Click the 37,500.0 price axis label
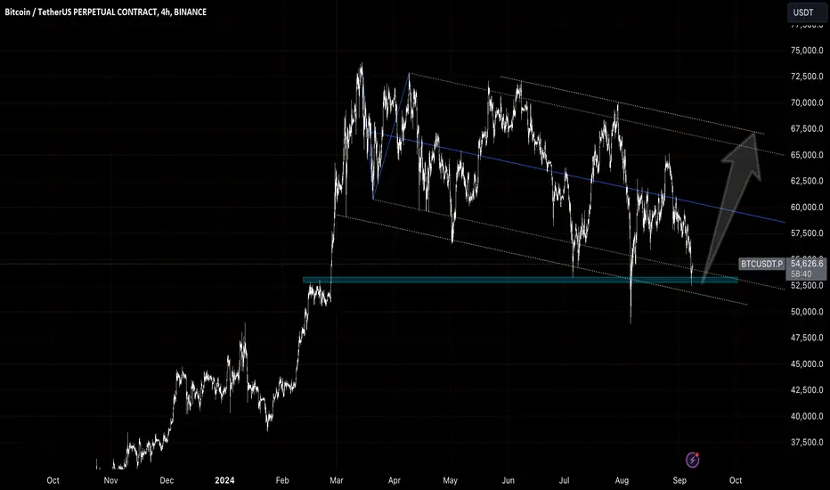The height and width of the screenshot is (490, 830). click(807, 442)
